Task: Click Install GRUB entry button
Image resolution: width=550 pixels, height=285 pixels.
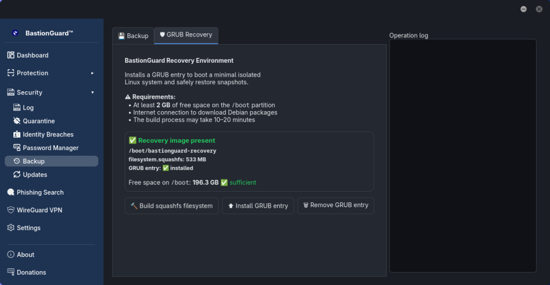Action: (258, 206)
